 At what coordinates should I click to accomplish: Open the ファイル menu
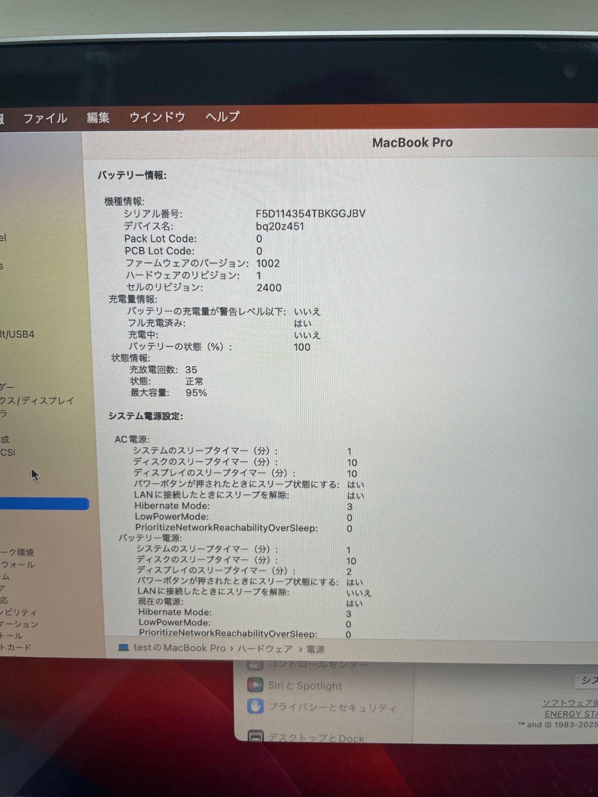[x=45, y=118]
